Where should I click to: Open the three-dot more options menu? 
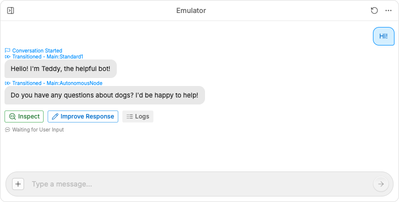(388, 10)
